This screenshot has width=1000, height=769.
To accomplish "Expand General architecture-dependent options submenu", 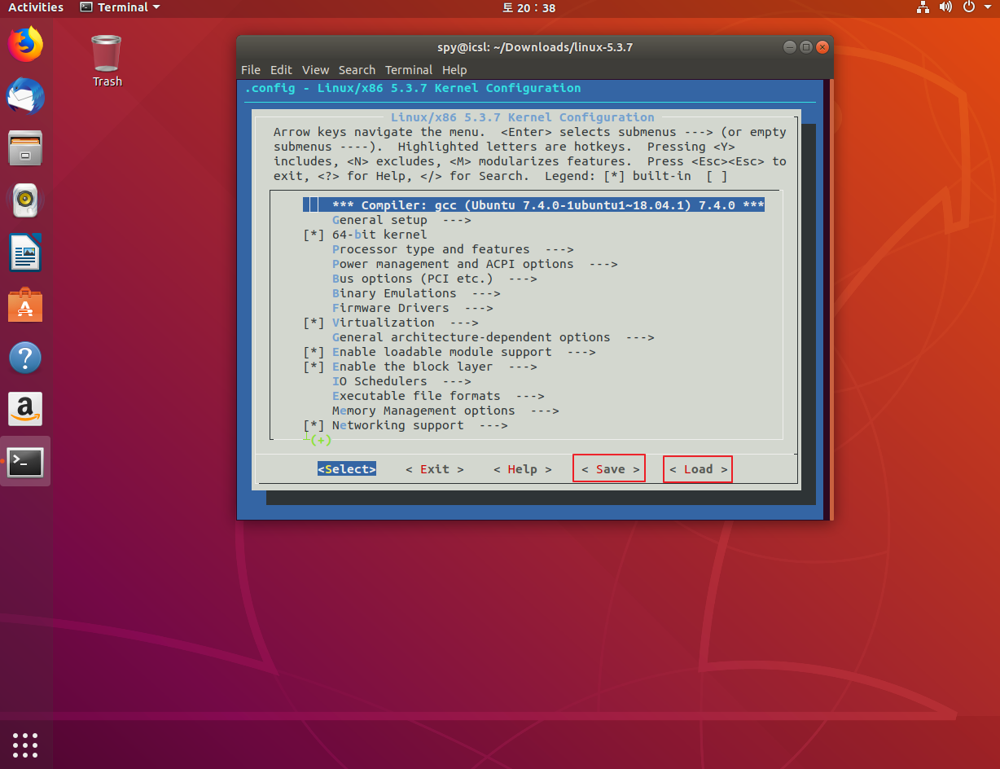I will point(493,337).
